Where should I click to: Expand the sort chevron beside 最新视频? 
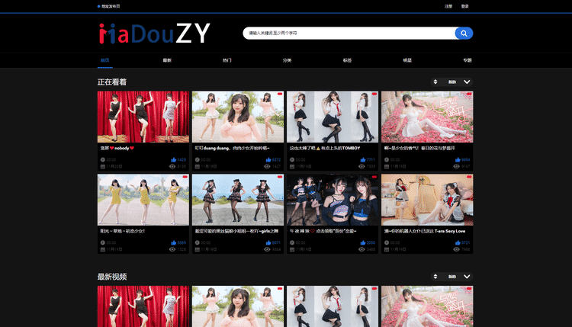pos(467,276)
